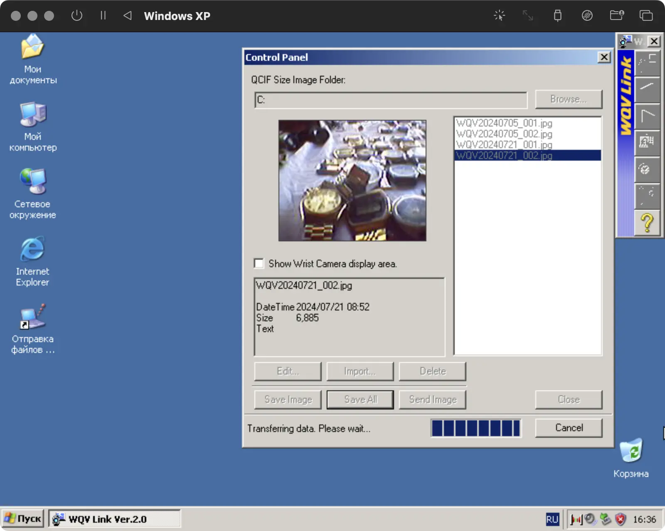The height and width of the screenshot is (531, 665).
Task: Select WQV20240705_002.jpg in the file list
Action: click(528, 134)
